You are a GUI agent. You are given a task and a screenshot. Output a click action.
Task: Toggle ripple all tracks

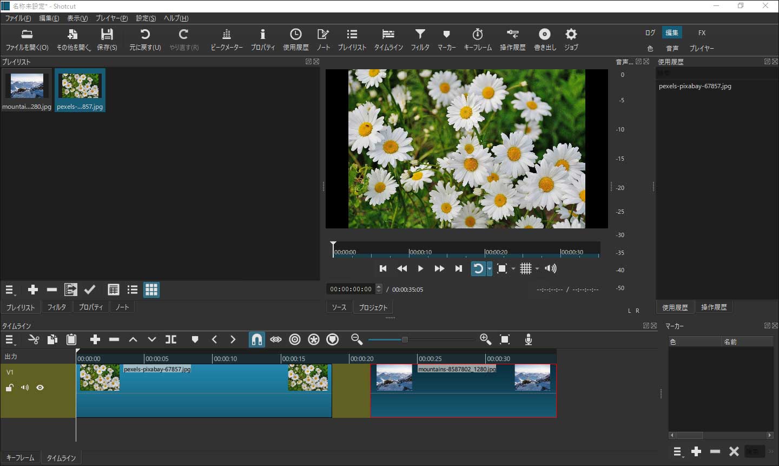(314, 339)
